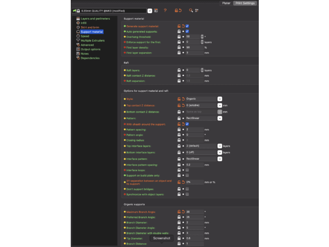This screenshot has height=247, width=329.
Task: Click the Tip Diameter value field
Action: [194, 238]
